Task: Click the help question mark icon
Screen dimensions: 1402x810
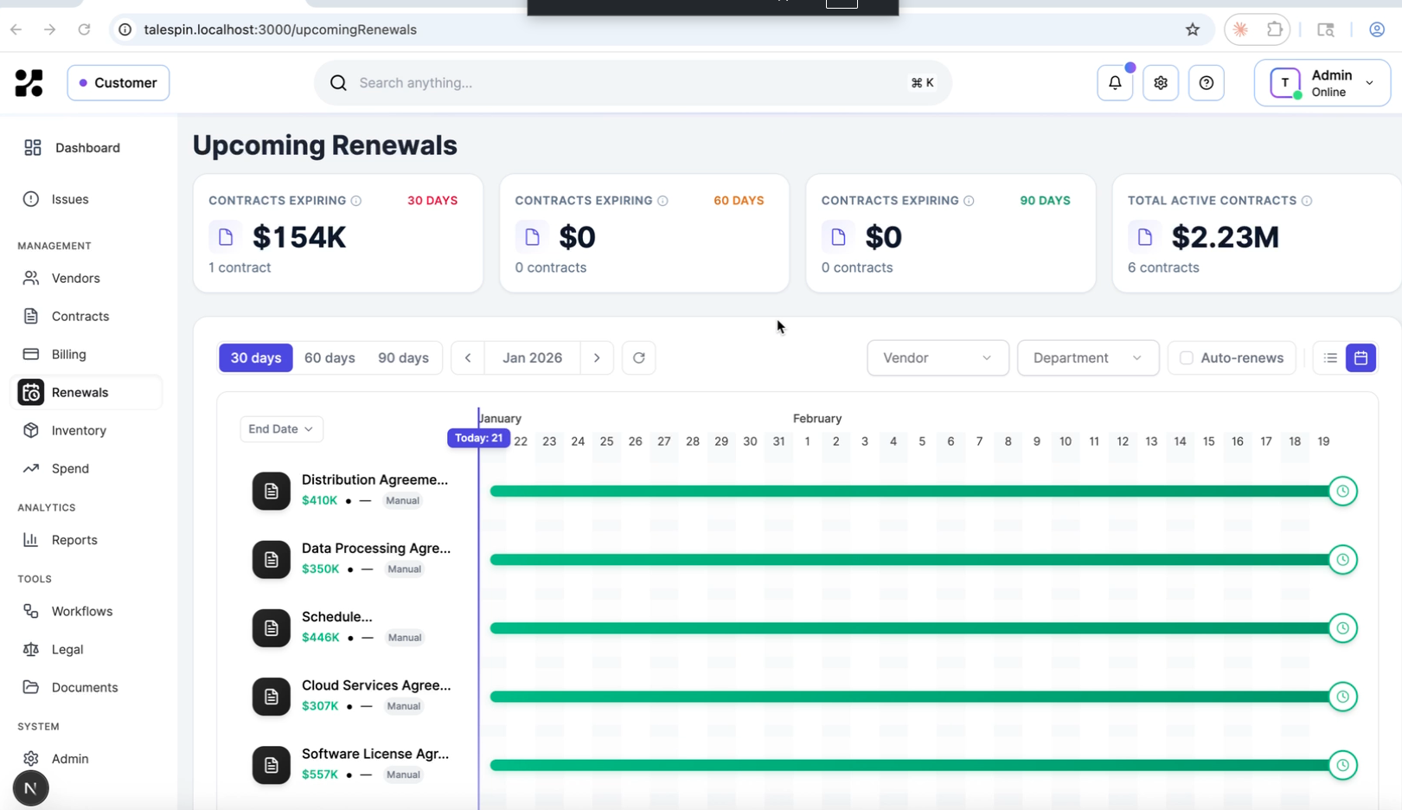Action: pos(1206,82)
